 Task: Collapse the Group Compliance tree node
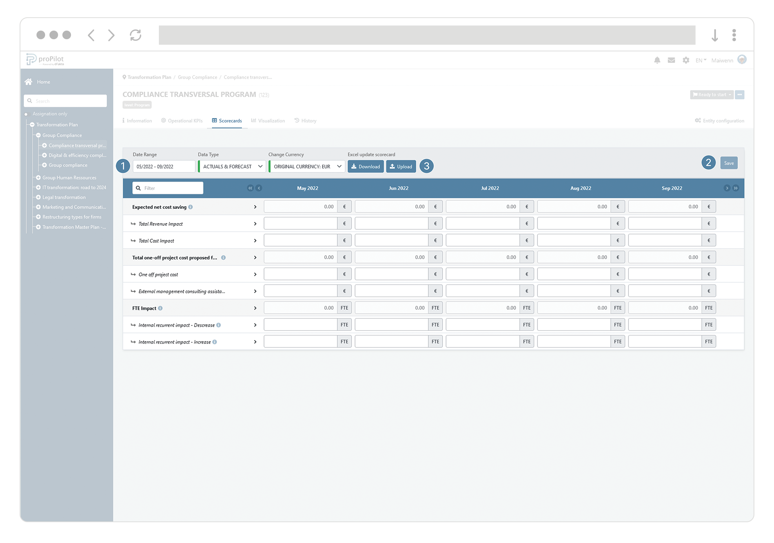(x=38, y=135)
